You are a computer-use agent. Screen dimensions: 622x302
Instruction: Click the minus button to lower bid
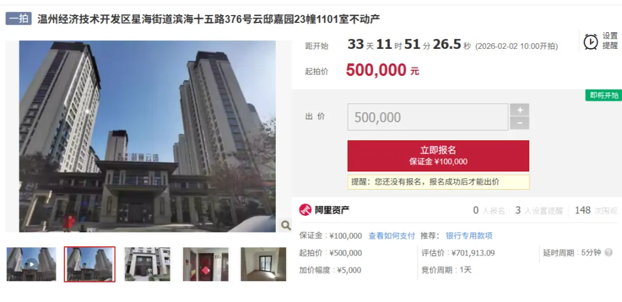point(519,123)
